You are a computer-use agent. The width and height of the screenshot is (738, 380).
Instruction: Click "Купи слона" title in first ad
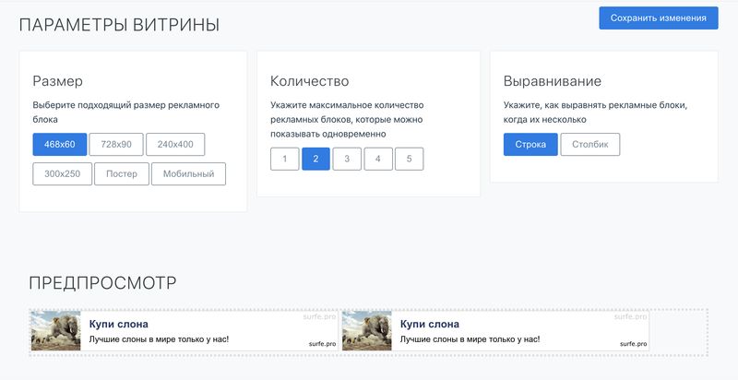pyautogui.click(x=118, y=324)
